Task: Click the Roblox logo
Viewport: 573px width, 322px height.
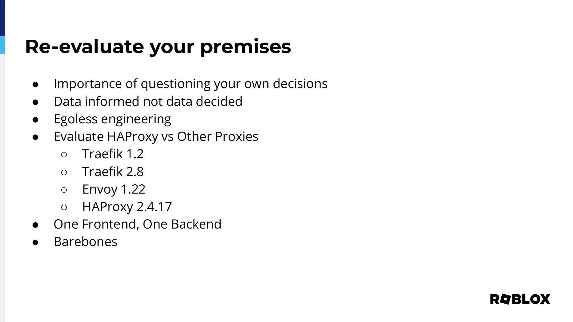Action: [x=520, y=299]
